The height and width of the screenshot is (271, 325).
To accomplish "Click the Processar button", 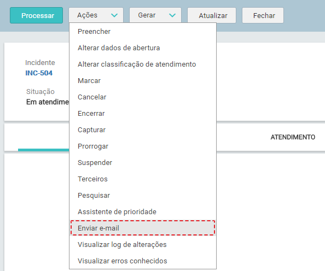I will click(36, 15).
